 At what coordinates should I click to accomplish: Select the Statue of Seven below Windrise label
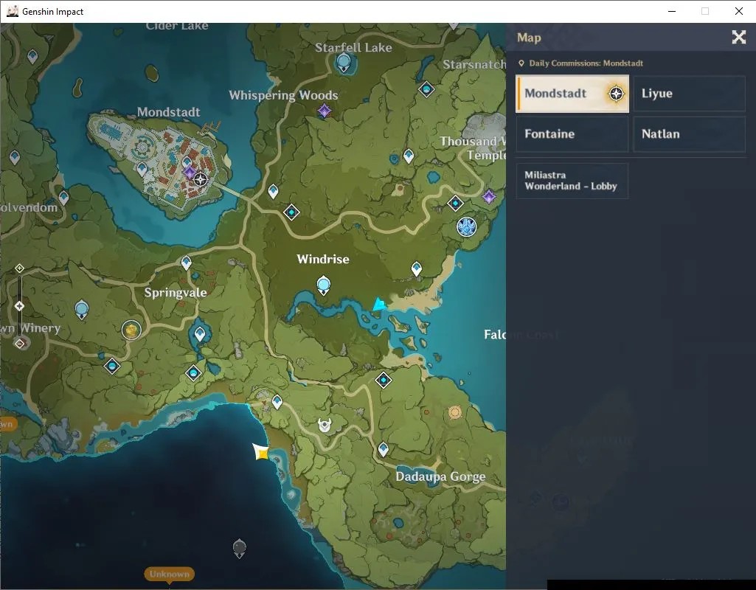[x=324, y=285]
